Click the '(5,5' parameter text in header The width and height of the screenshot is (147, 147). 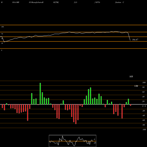[x=76, y=2]
